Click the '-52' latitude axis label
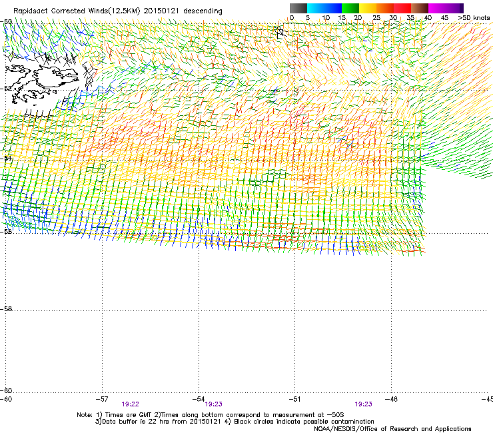493x433 pixels. coord(6,89)
